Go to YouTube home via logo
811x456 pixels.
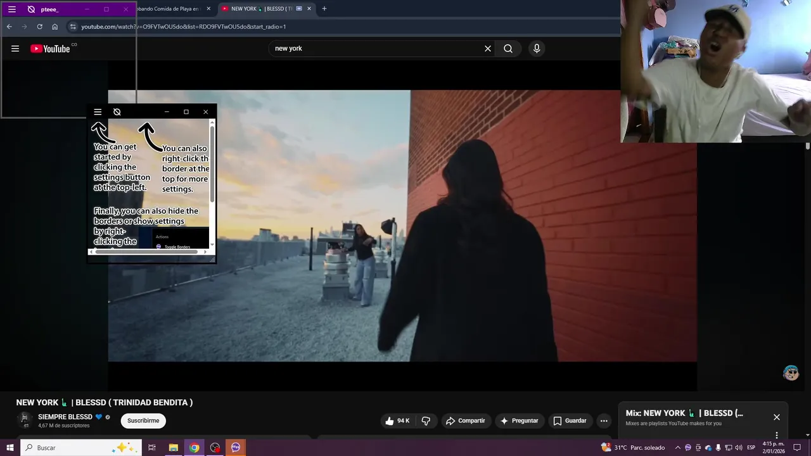pyautogui.click(x=50, y=49)
